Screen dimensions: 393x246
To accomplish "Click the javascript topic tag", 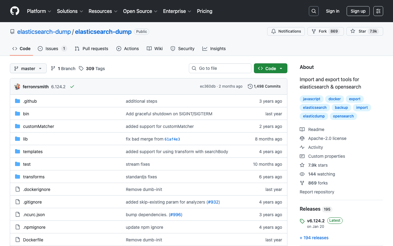I will 311,99.
